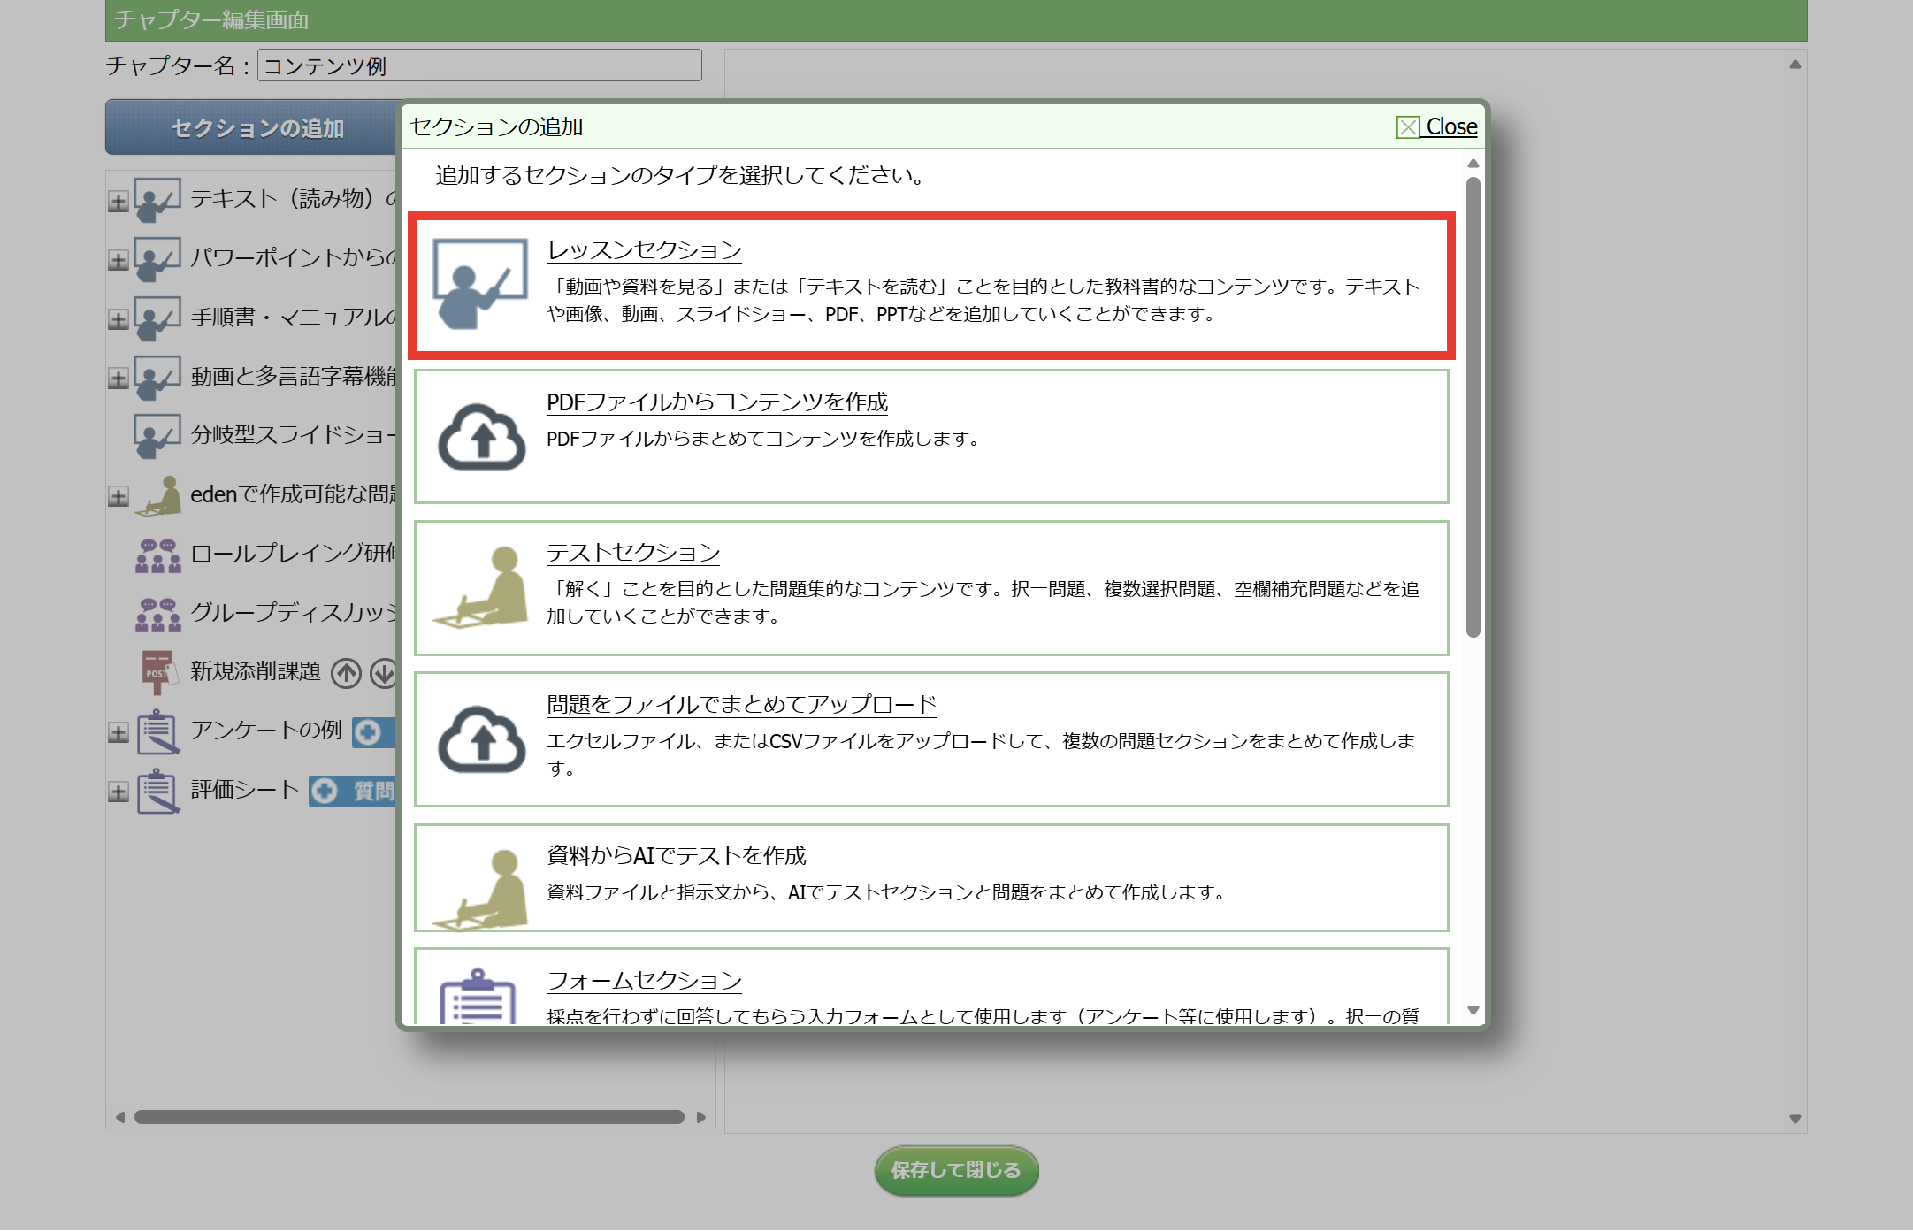1913x1232 pixels.
Task: Click the clipboard icon of アンケートの例 row
Action: tap(158, 731)
